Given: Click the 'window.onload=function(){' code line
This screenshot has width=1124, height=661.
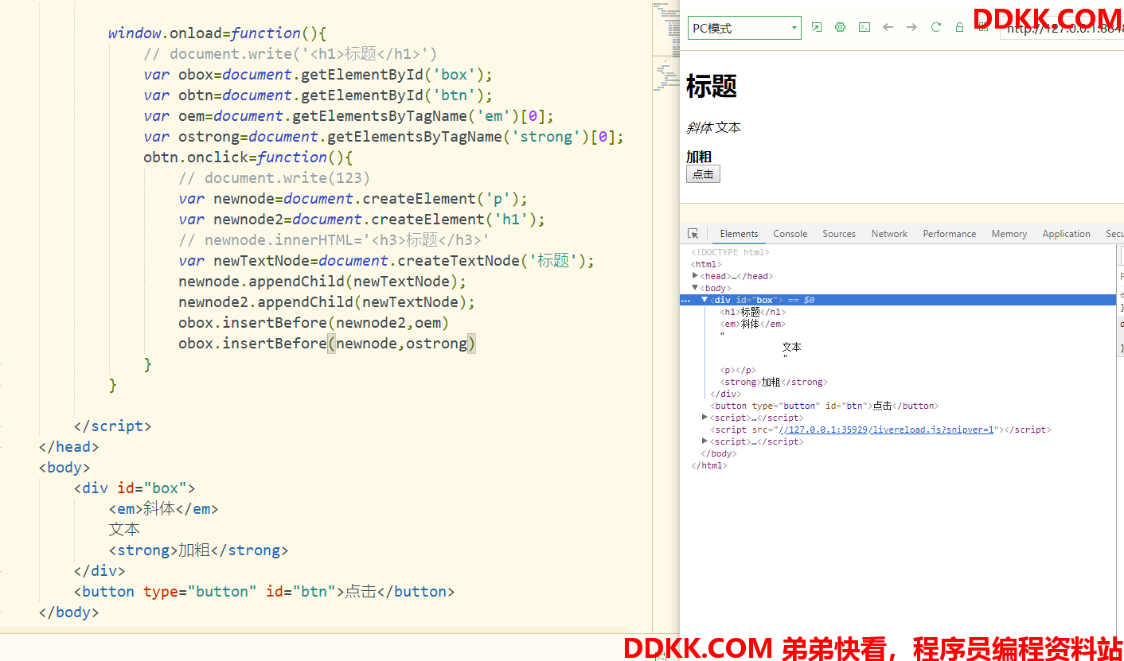Looking at the screenshot, I should [218, 33].
